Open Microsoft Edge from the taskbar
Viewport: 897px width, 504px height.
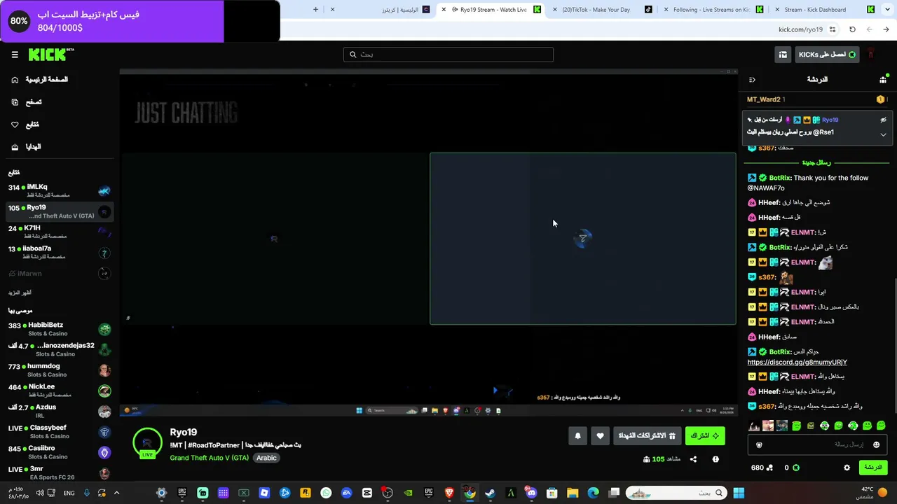click(x=593, y=493)
